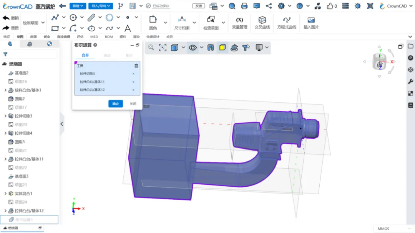Clear the 工具 list with trash icon

tap(136, 66)
